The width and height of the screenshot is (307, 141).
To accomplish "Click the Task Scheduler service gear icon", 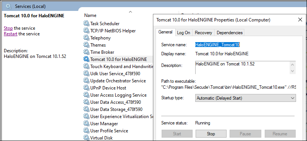I will (x=86, y=23).
